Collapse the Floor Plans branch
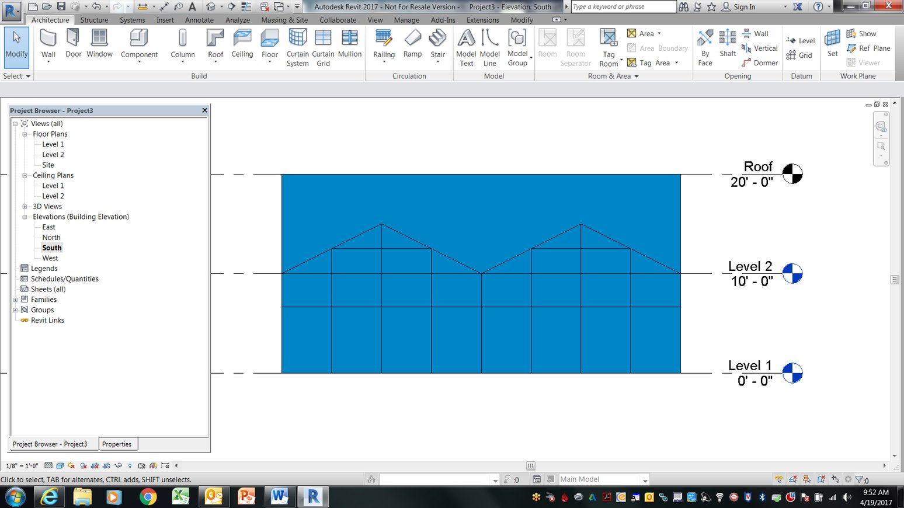Image resolution: width=904 pixels, height=508 pixels. (24, 134)
